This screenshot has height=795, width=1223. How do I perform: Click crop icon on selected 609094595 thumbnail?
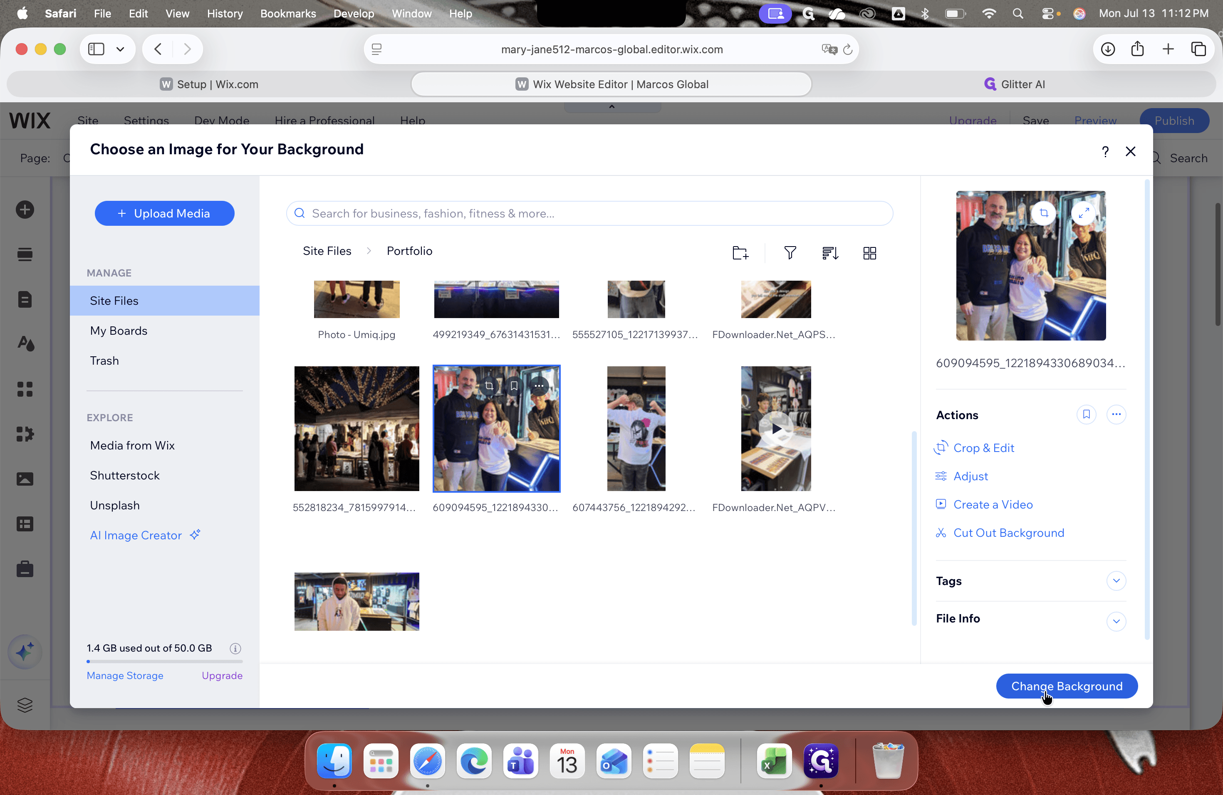pos(489,386)
